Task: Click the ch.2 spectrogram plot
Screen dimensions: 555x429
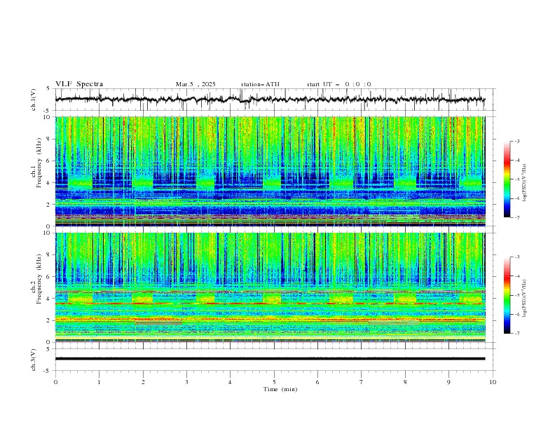Action: point(270,287)
